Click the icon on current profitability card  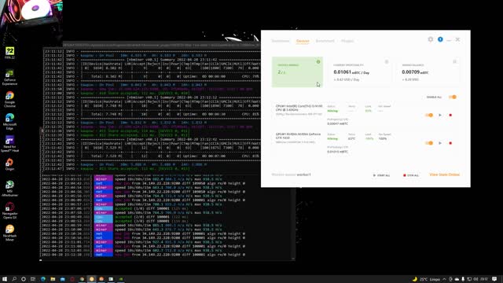[x=387, y=61]
